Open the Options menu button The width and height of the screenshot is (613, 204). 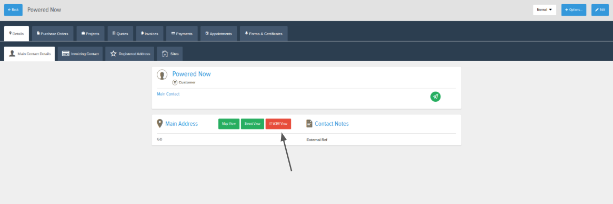pyautogui.click(x=574, y=10)
